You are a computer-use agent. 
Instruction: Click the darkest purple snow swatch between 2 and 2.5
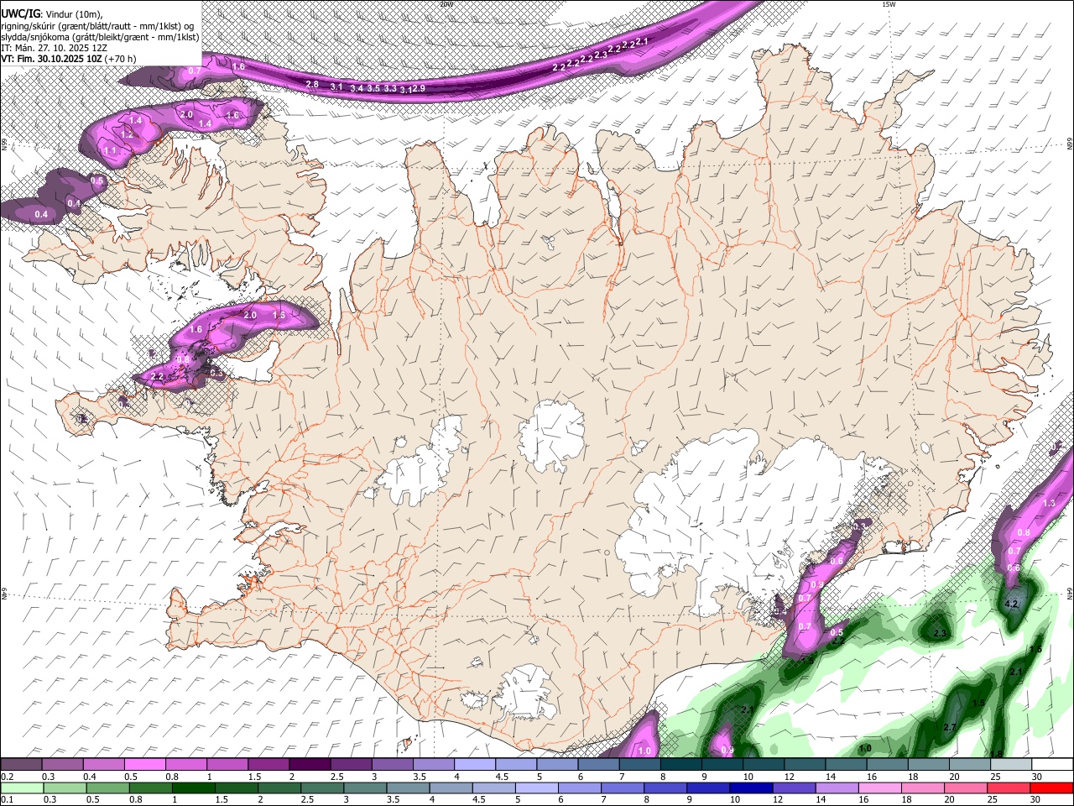tap(310, 764)
